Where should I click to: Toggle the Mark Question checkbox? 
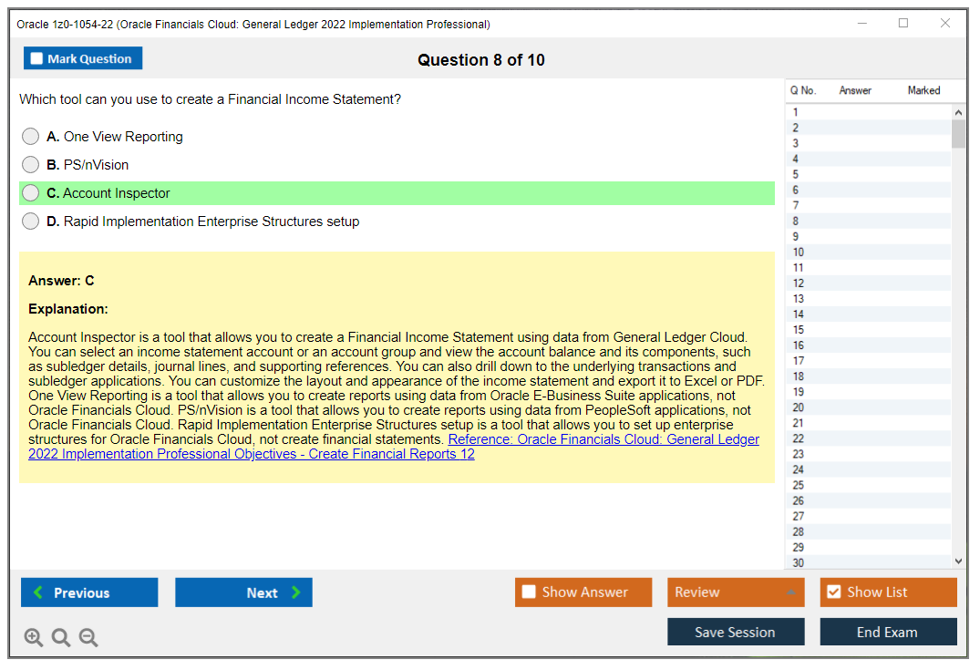click(37, 59)
